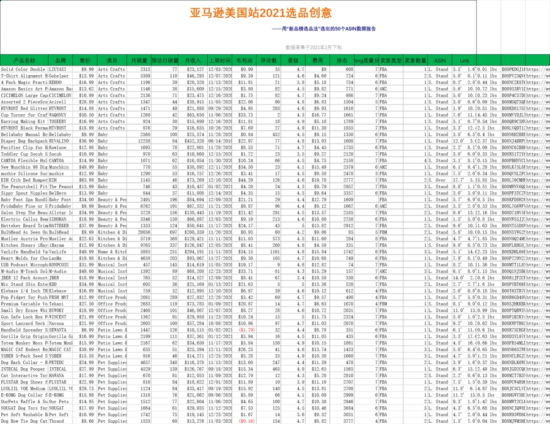Screen dimensions: 550x424
Task: Select the 排名 column header
Action: coord(342,60)
